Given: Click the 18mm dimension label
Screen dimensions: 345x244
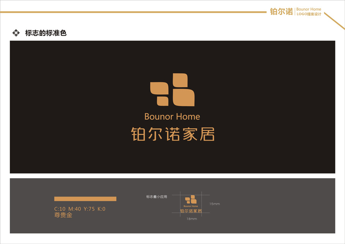Looking at the screenshot, I should (x=191, y=219).
